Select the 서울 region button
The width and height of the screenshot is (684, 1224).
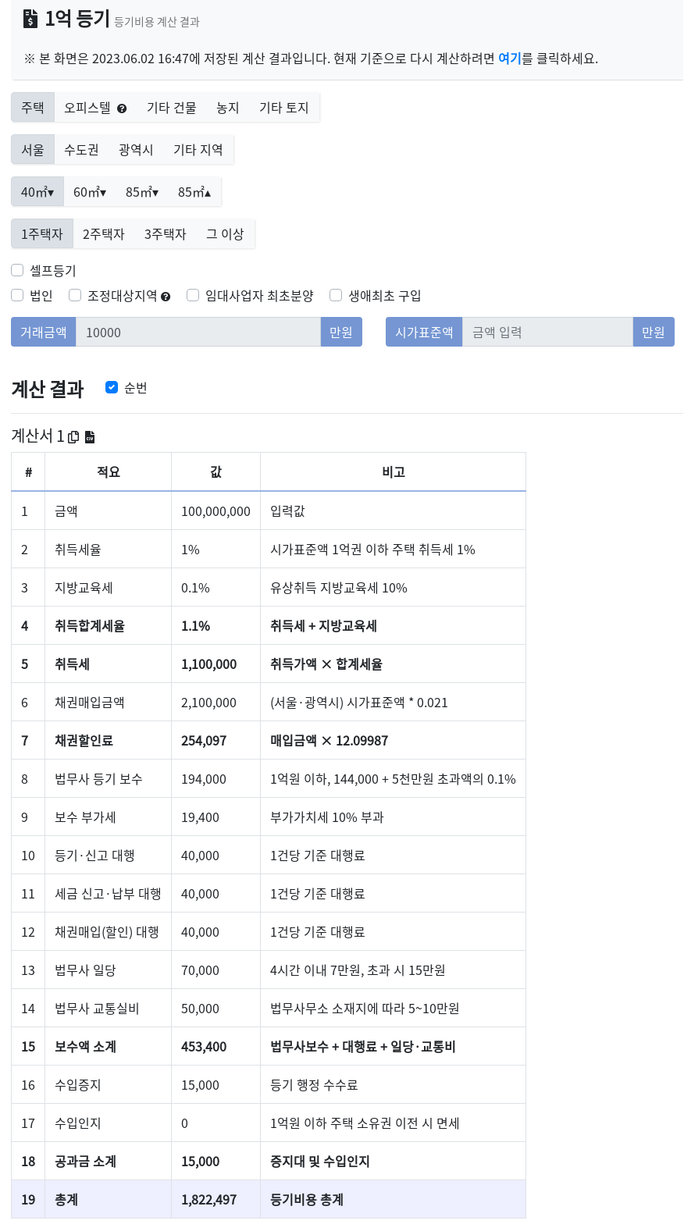pos(33,150)
